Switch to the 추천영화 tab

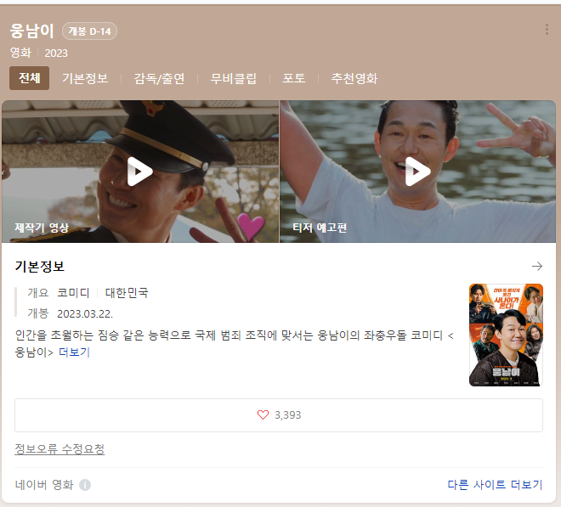click(x=354, y=78)
